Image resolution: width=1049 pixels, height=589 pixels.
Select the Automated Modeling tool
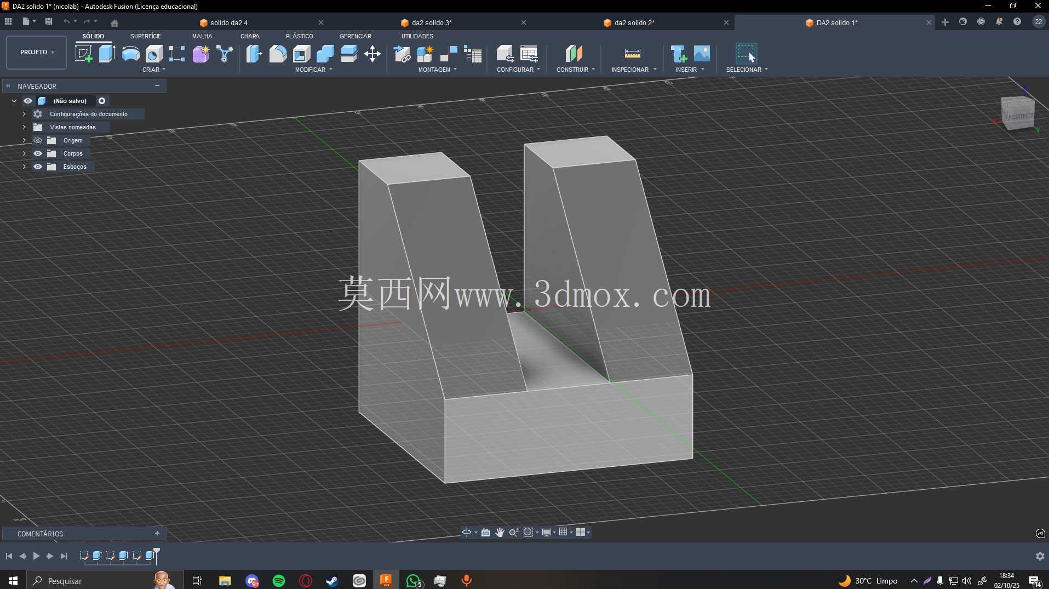pos(225,54)
